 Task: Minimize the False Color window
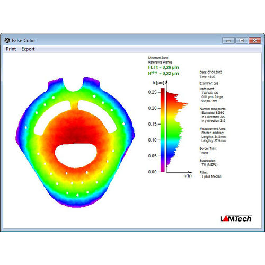pos(228,41)
